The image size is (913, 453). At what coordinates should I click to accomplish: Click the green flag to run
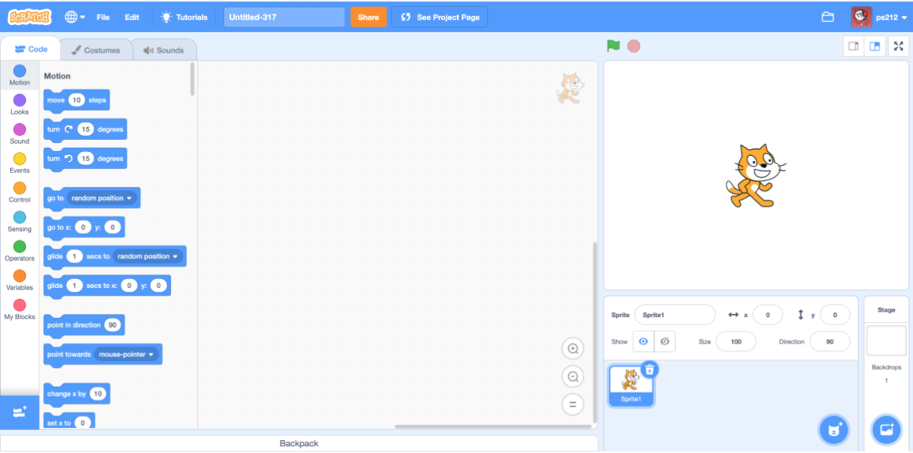click(613, 46)
